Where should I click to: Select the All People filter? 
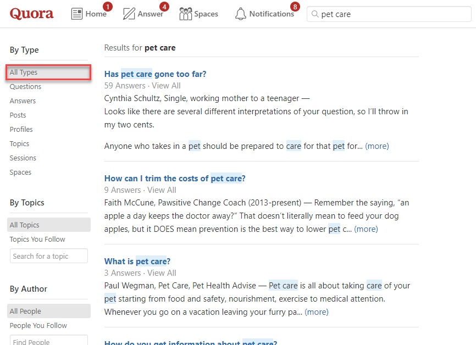coord(49,311)
